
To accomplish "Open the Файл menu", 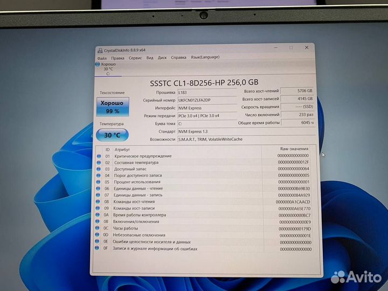I will tap(102, 58).
